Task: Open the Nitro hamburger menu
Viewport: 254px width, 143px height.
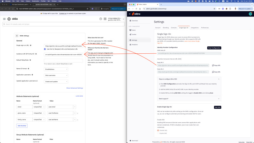Action: click(x=130, y=14)
